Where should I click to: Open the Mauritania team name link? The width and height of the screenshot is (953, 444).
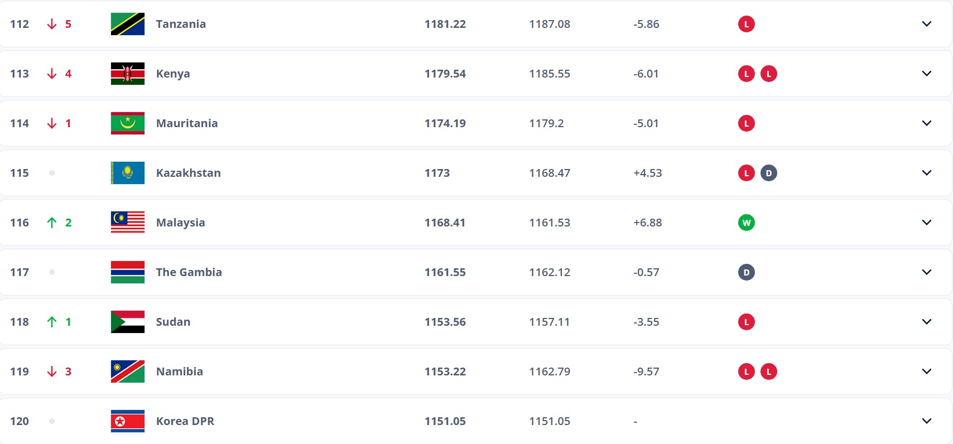click(x=187, y=123)
